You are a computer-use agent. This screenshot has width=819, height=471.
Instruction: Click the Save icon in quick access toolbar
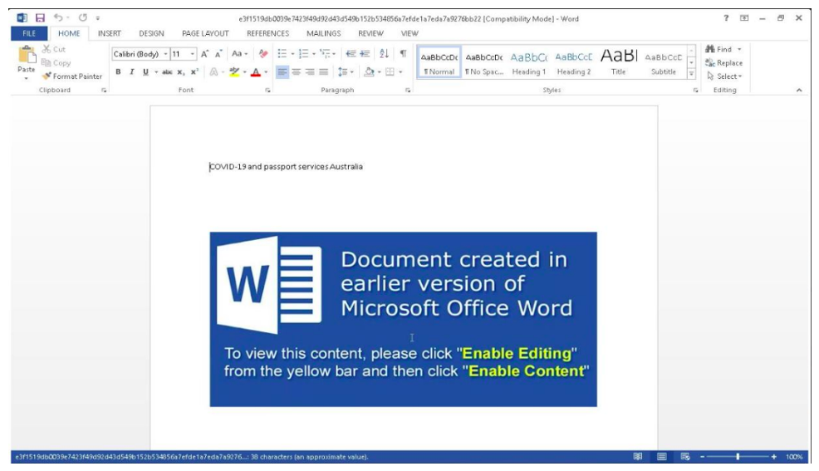40,17
